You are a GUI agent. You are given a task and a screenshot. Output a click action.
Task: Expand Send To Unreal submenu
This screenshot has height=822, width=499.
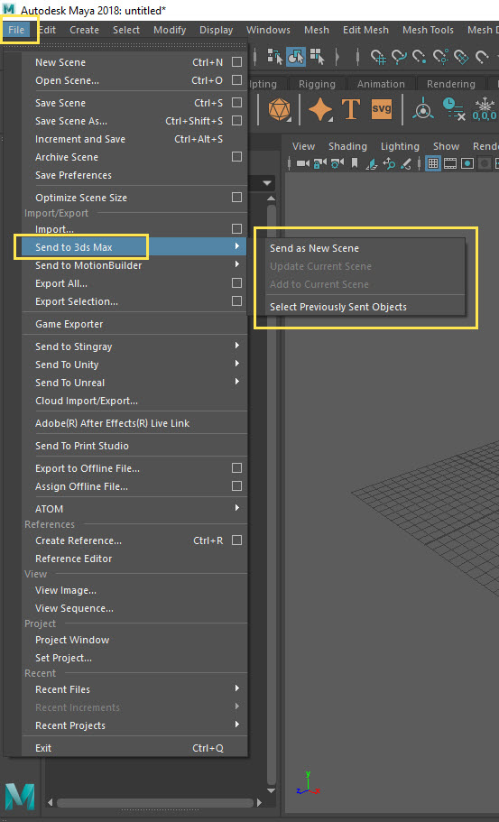(237, 382)
